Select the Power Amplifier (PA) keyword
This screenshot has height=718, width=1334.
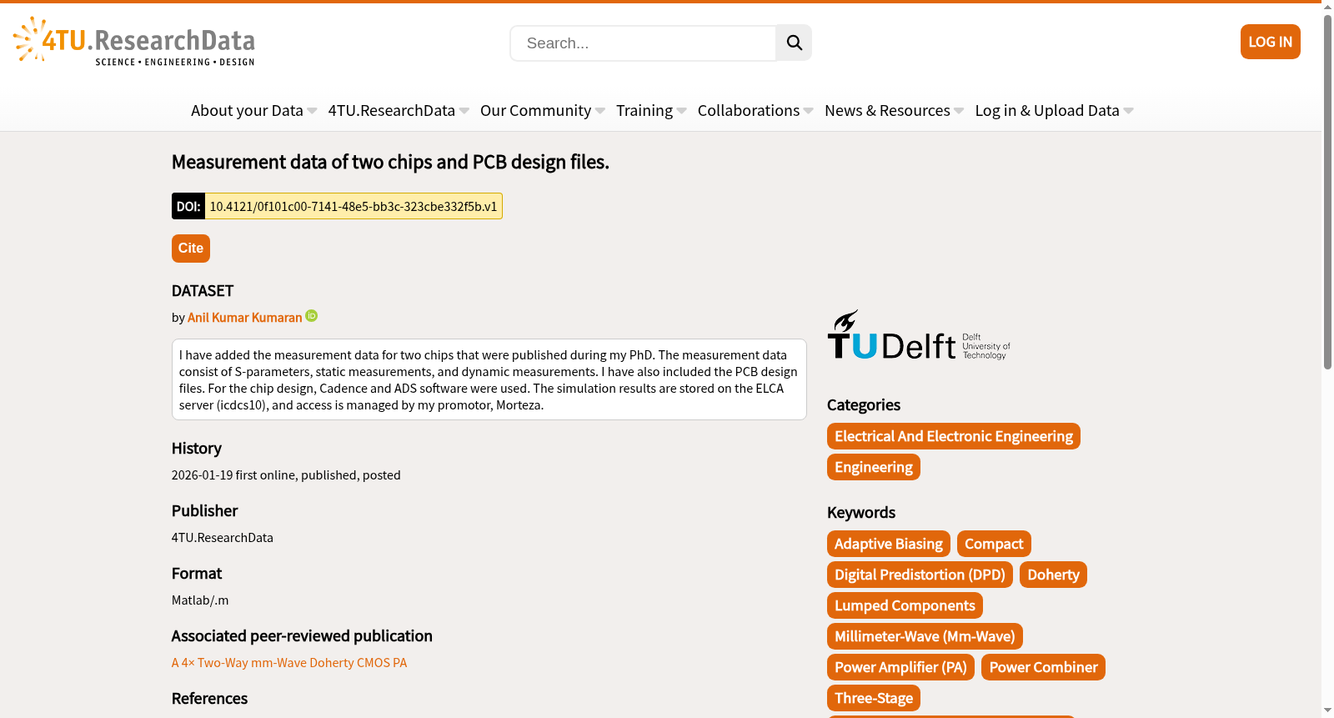[x=900, y=667]
